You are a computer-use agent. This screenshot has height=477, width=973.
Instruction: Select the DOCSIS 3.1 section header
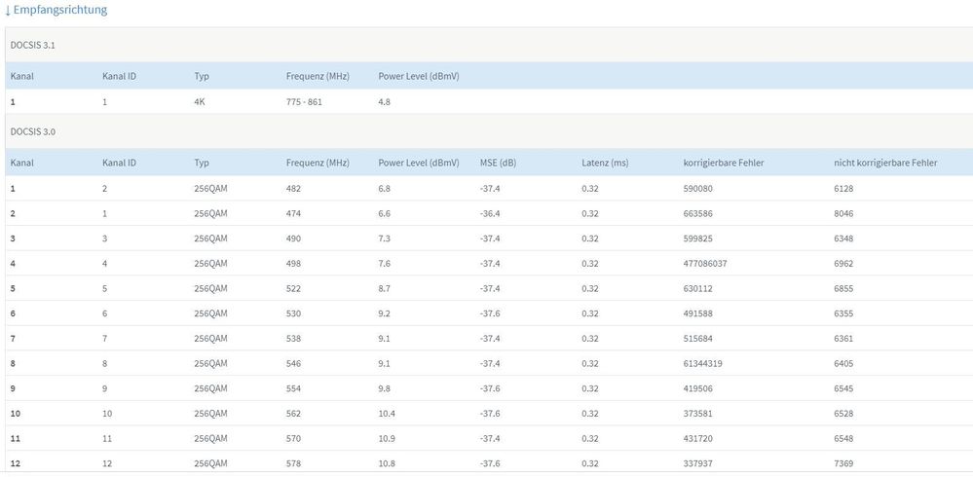[x=32, y=45]
